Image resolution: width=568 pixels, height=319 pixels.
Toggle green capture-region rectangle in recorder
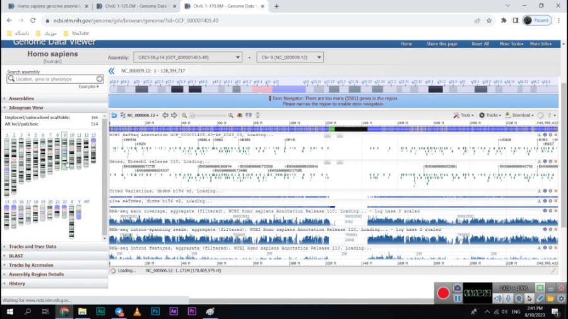click(540, 288)
